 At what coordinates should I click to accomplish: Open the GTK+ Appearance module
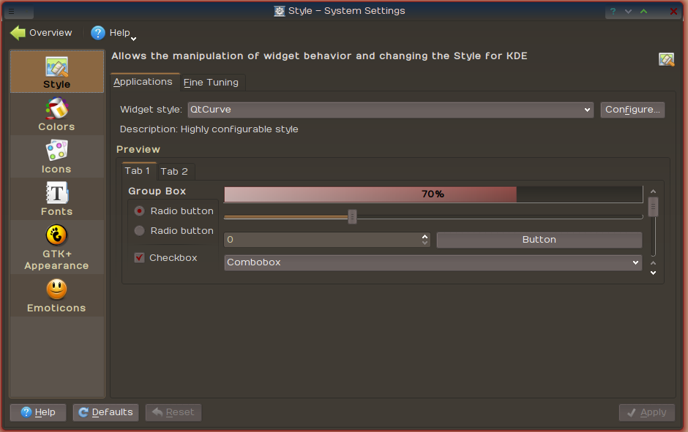(56, 248)
